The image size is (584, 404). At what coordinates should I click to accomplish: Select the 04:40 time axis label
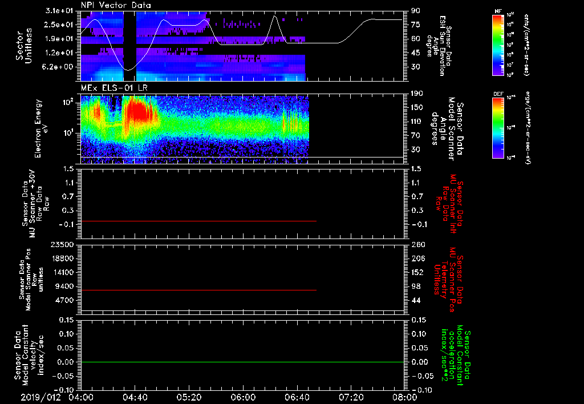pyautogui.click(x=135, y=397)
